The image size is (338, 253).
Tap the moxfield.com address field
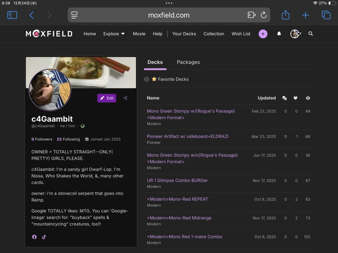169,15
